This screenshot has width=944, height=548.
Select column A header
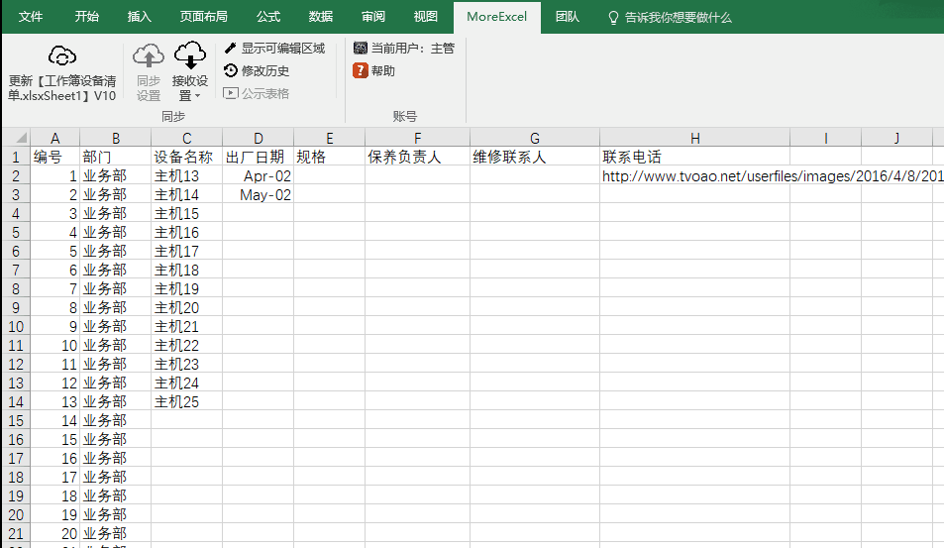[x=54, y=138]
